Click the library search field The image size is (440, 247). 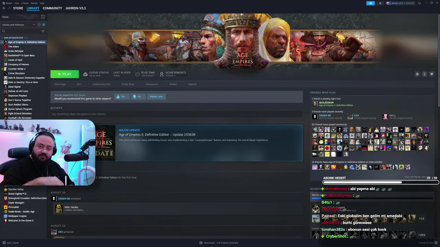tap(21, 31)
